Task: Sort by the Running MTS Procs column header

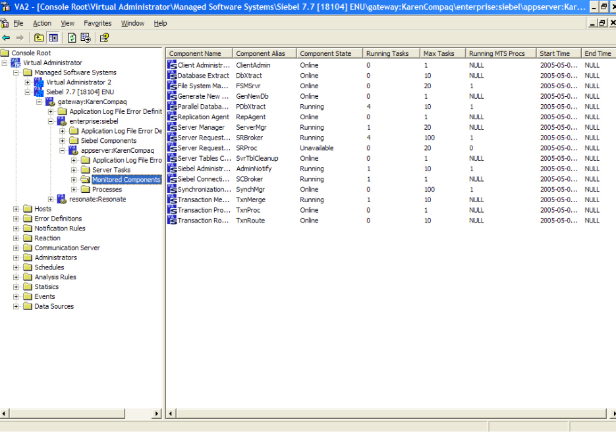Action: (x=501, y=53)
